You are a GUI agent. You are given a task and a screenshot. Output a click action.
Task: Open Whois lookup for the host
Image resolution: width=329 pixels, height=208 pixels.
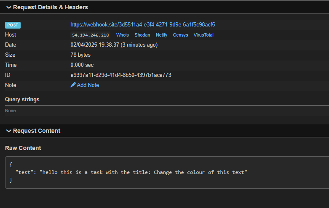(123, 35)
